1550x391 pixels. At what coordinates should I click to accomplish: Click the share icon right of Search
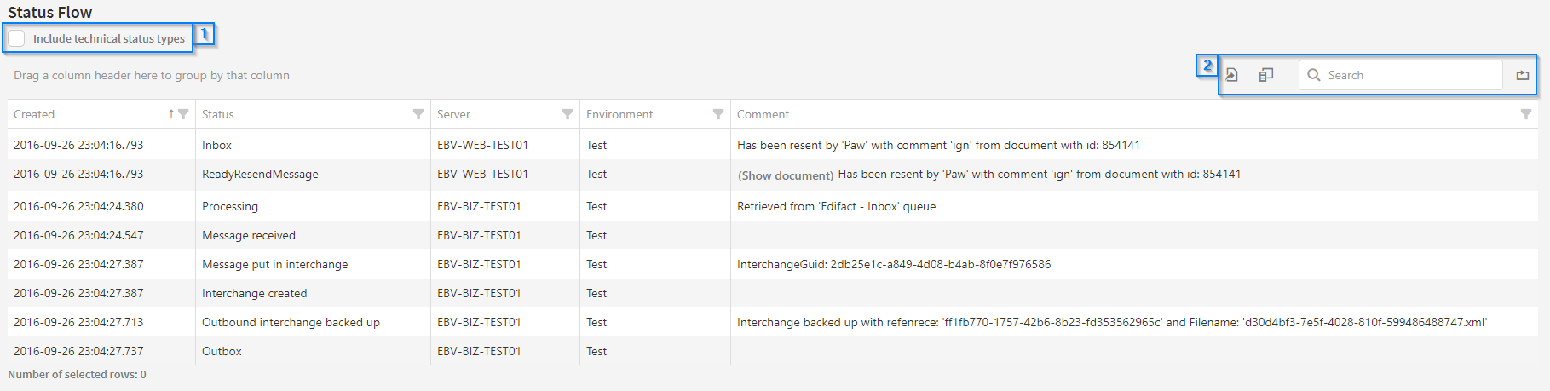pos(1523,75)
